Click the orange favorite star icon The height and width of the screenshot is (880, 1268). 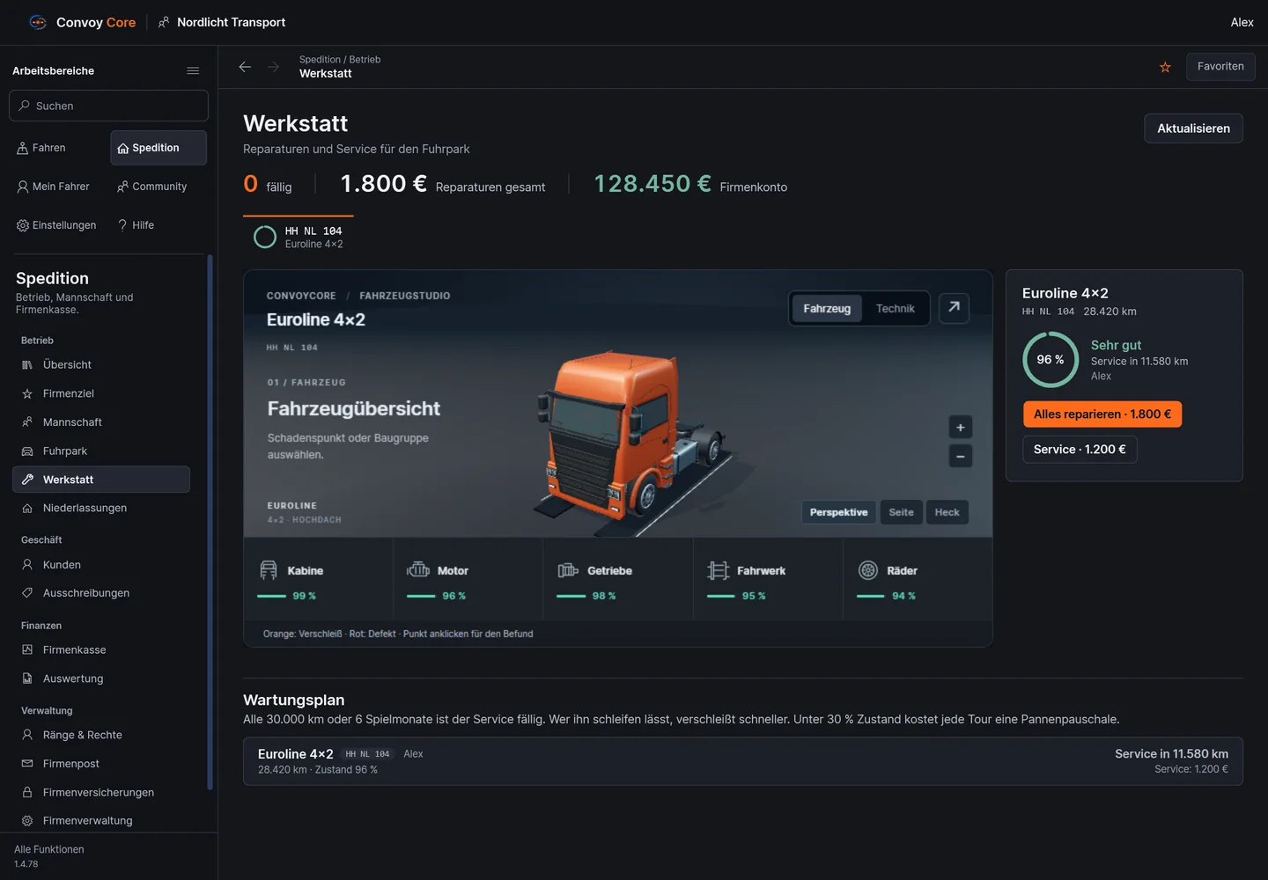[1165, 67]
